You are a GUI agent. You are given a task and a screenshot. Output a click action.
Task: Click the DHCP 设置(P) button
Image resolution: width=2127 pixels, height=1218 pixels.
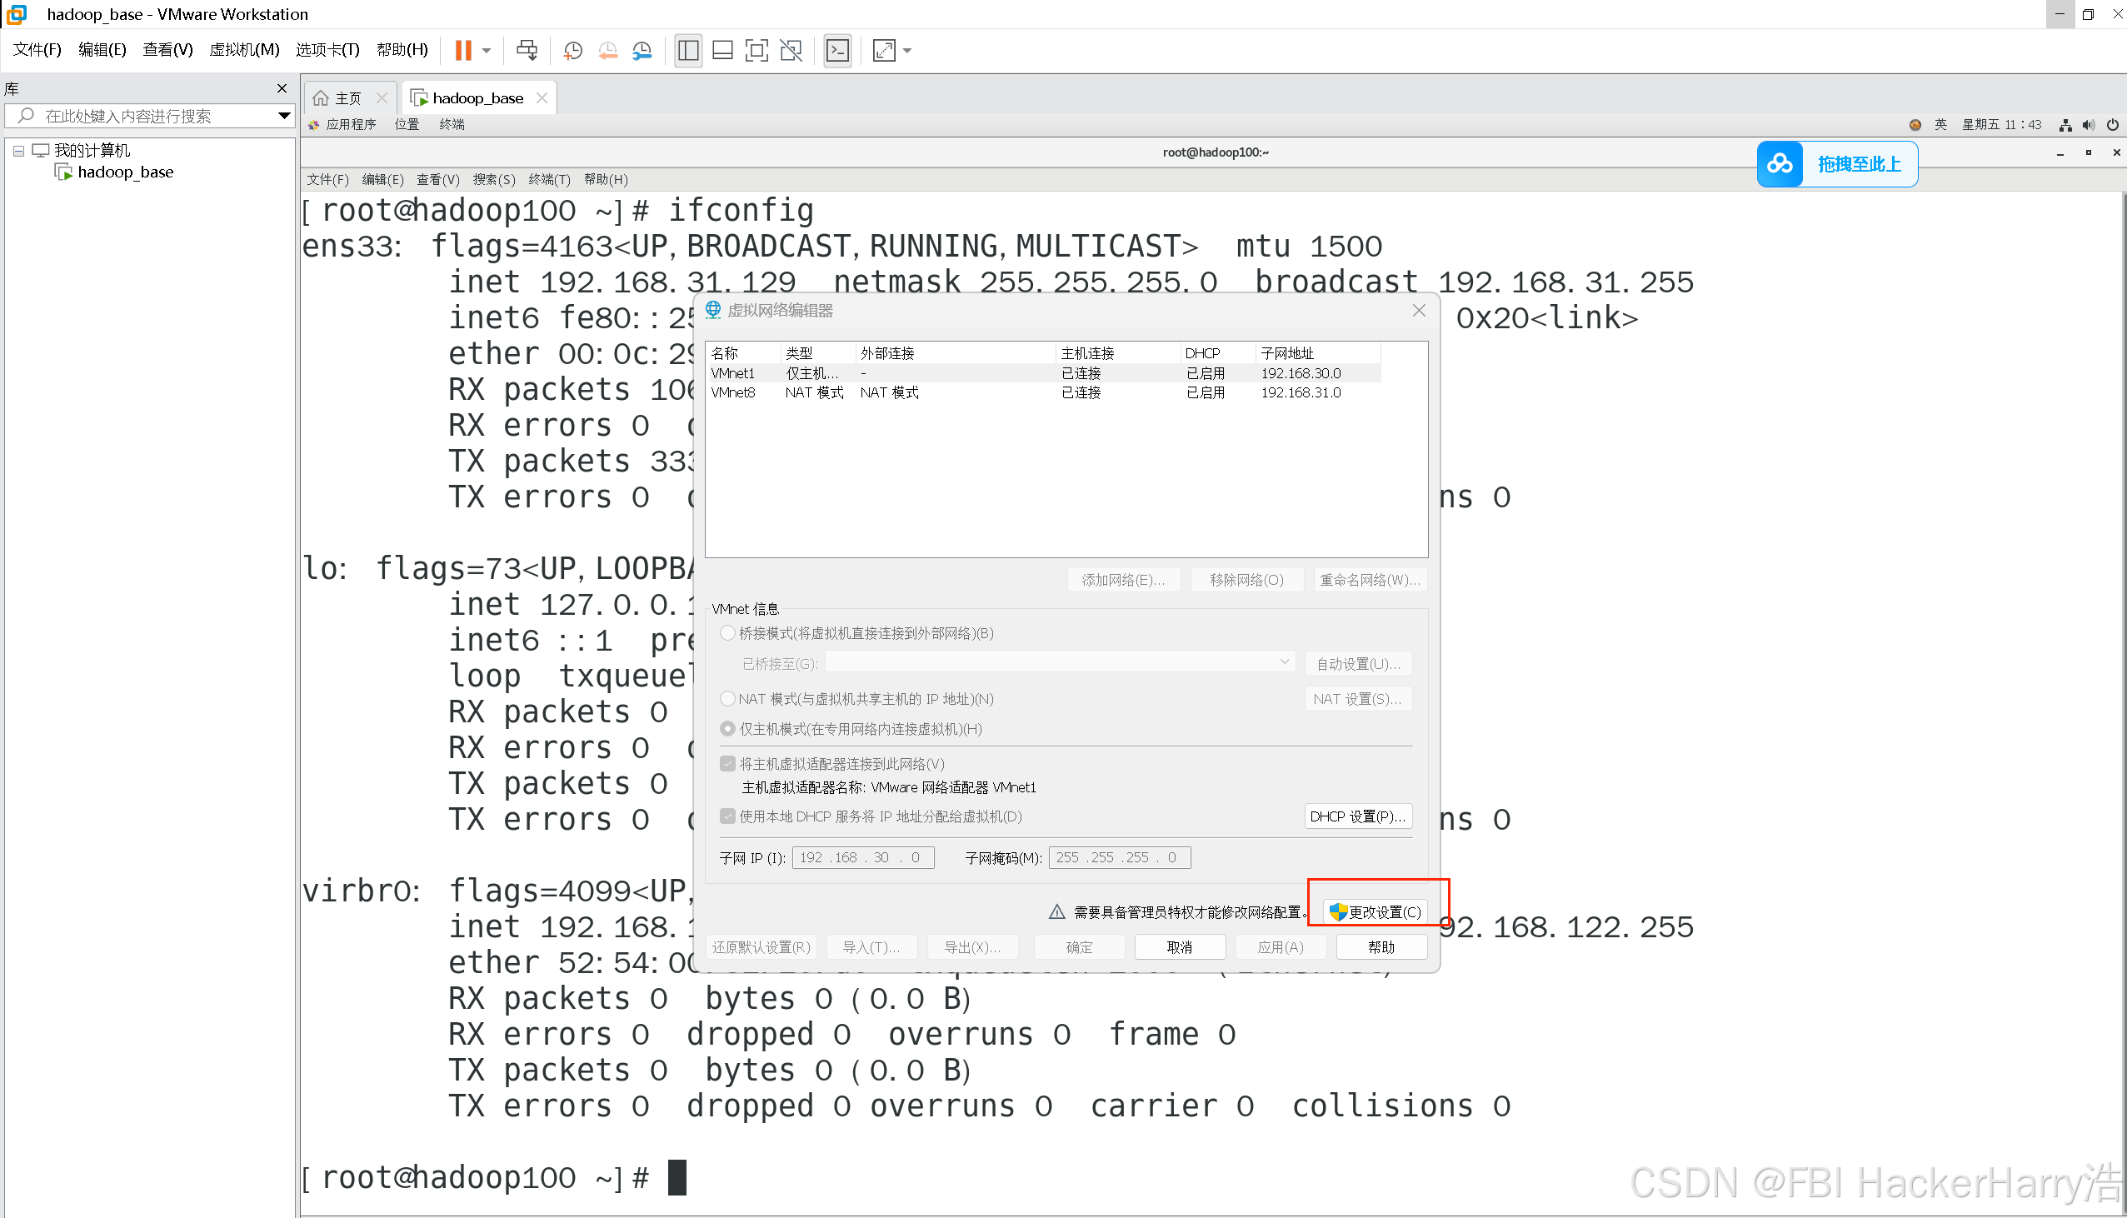pos(1357,816)
